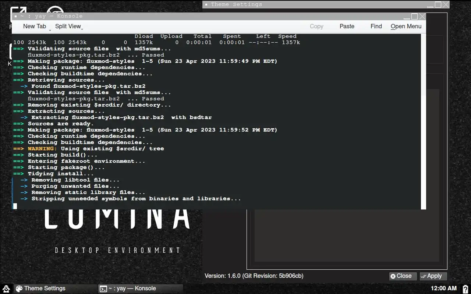Click the 'Stripping unneeded symbols' line
471x294 pixels.
[131, 198]
